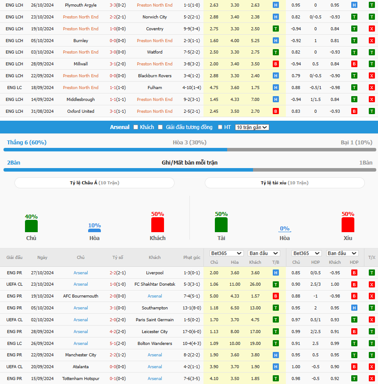
Task: Click red B handicap icon in Leicester City row
Action: point(354,332)
